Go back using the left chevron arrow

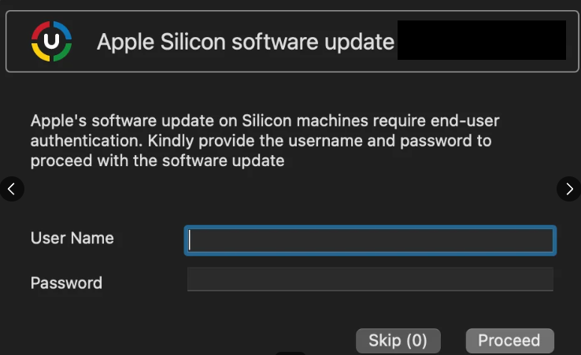point(12,188)
